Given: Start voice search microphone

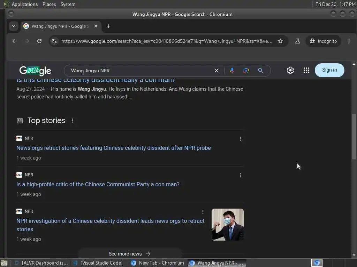Looking at the screenshot, I should tap(232, 71).
